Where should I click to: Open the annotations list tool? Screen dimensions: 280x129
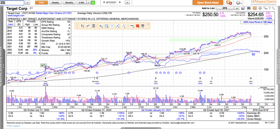93,26
